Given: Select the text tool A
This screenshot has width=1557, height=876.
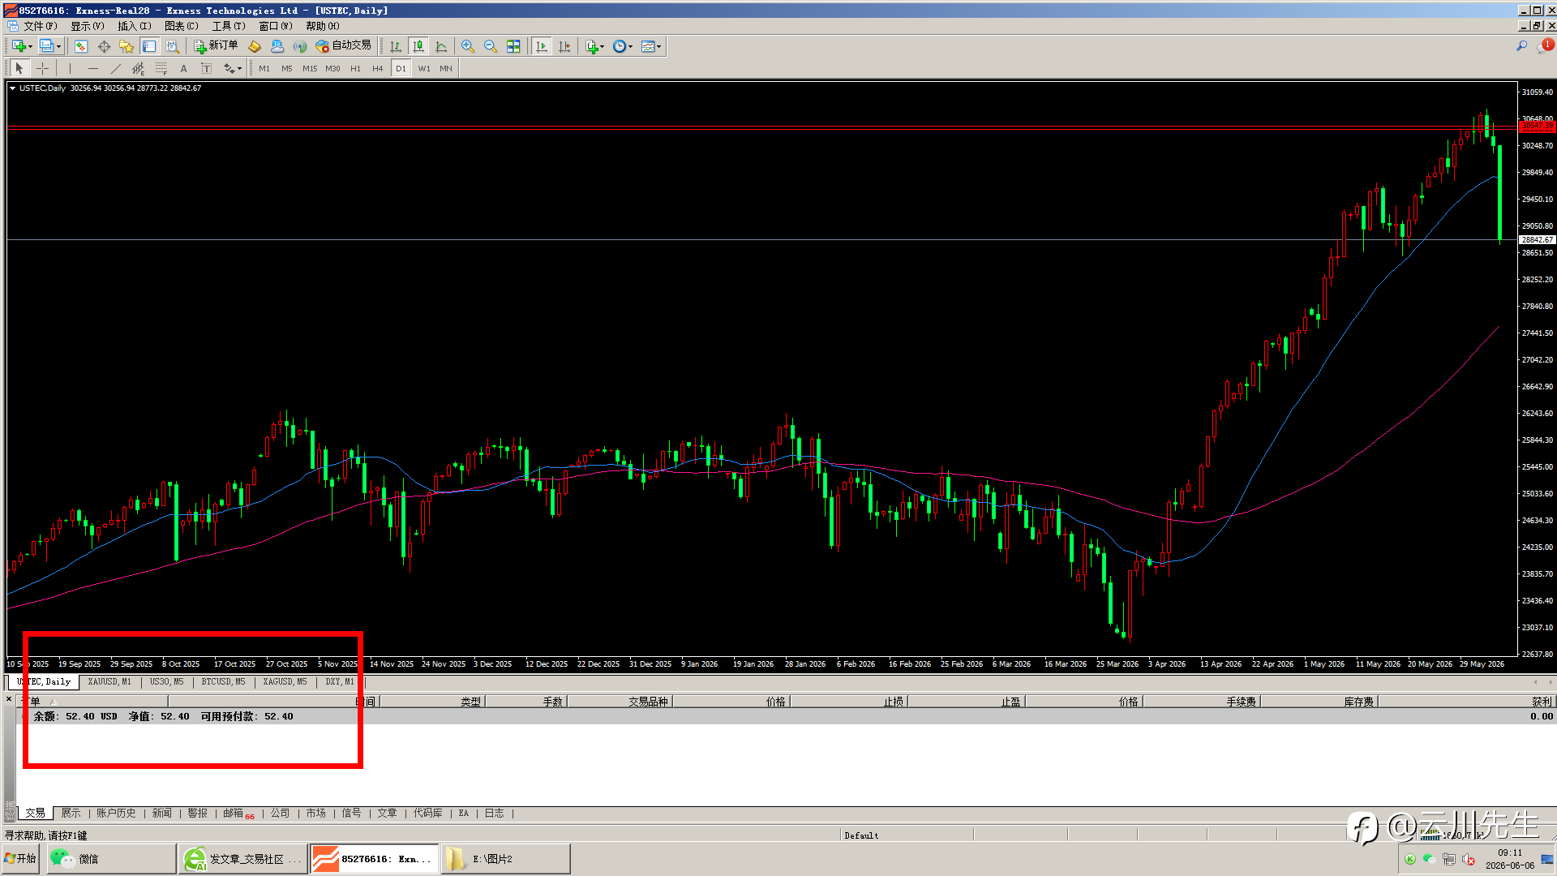Looking at the screenshot, I should tap(183, 69).
